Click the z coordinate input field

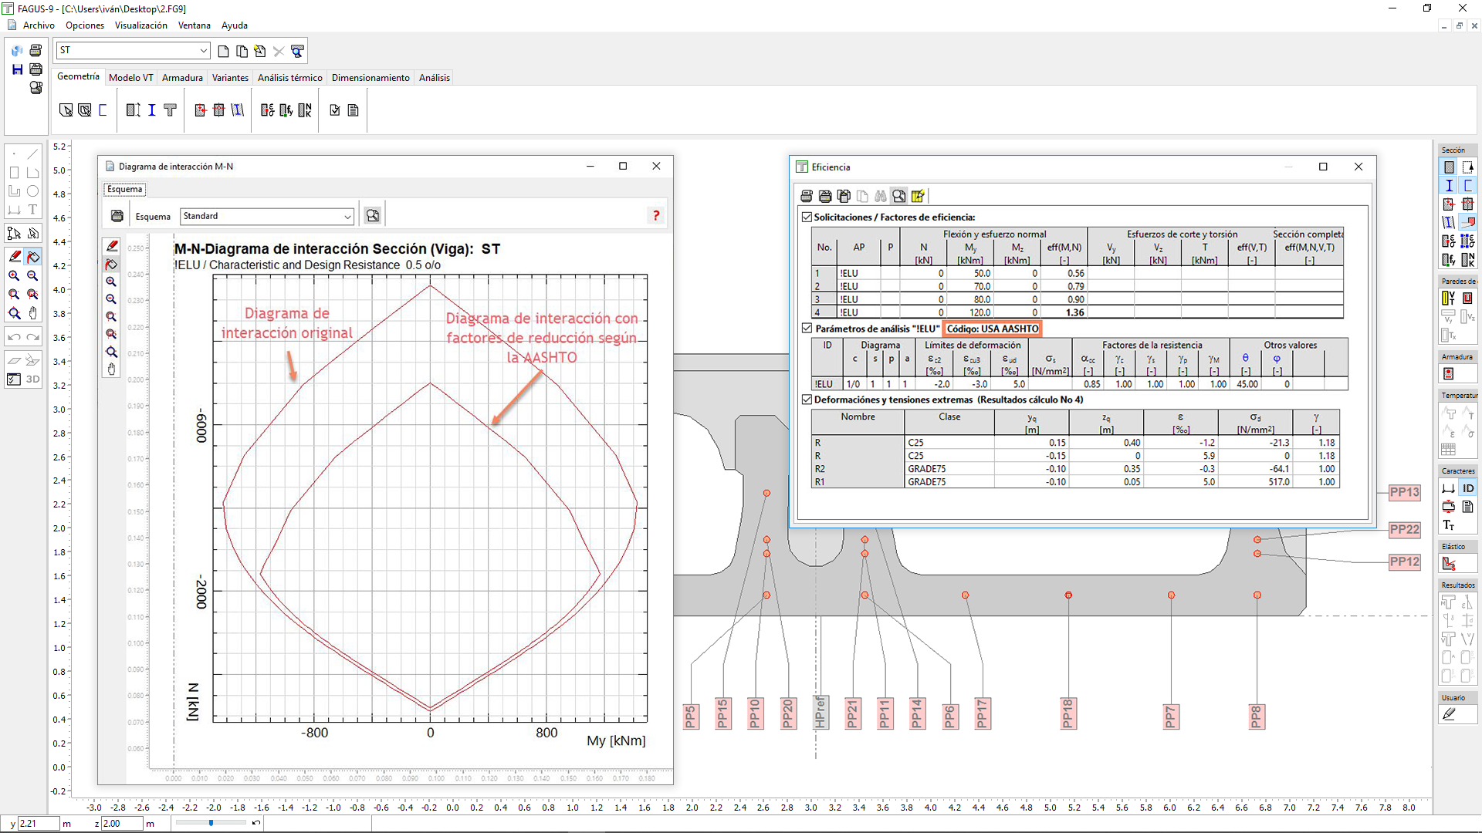coord(121,824)
